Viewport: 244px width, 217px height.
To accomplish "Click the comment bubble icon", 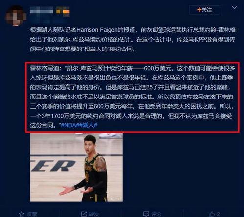I will (x=146, y=214).
